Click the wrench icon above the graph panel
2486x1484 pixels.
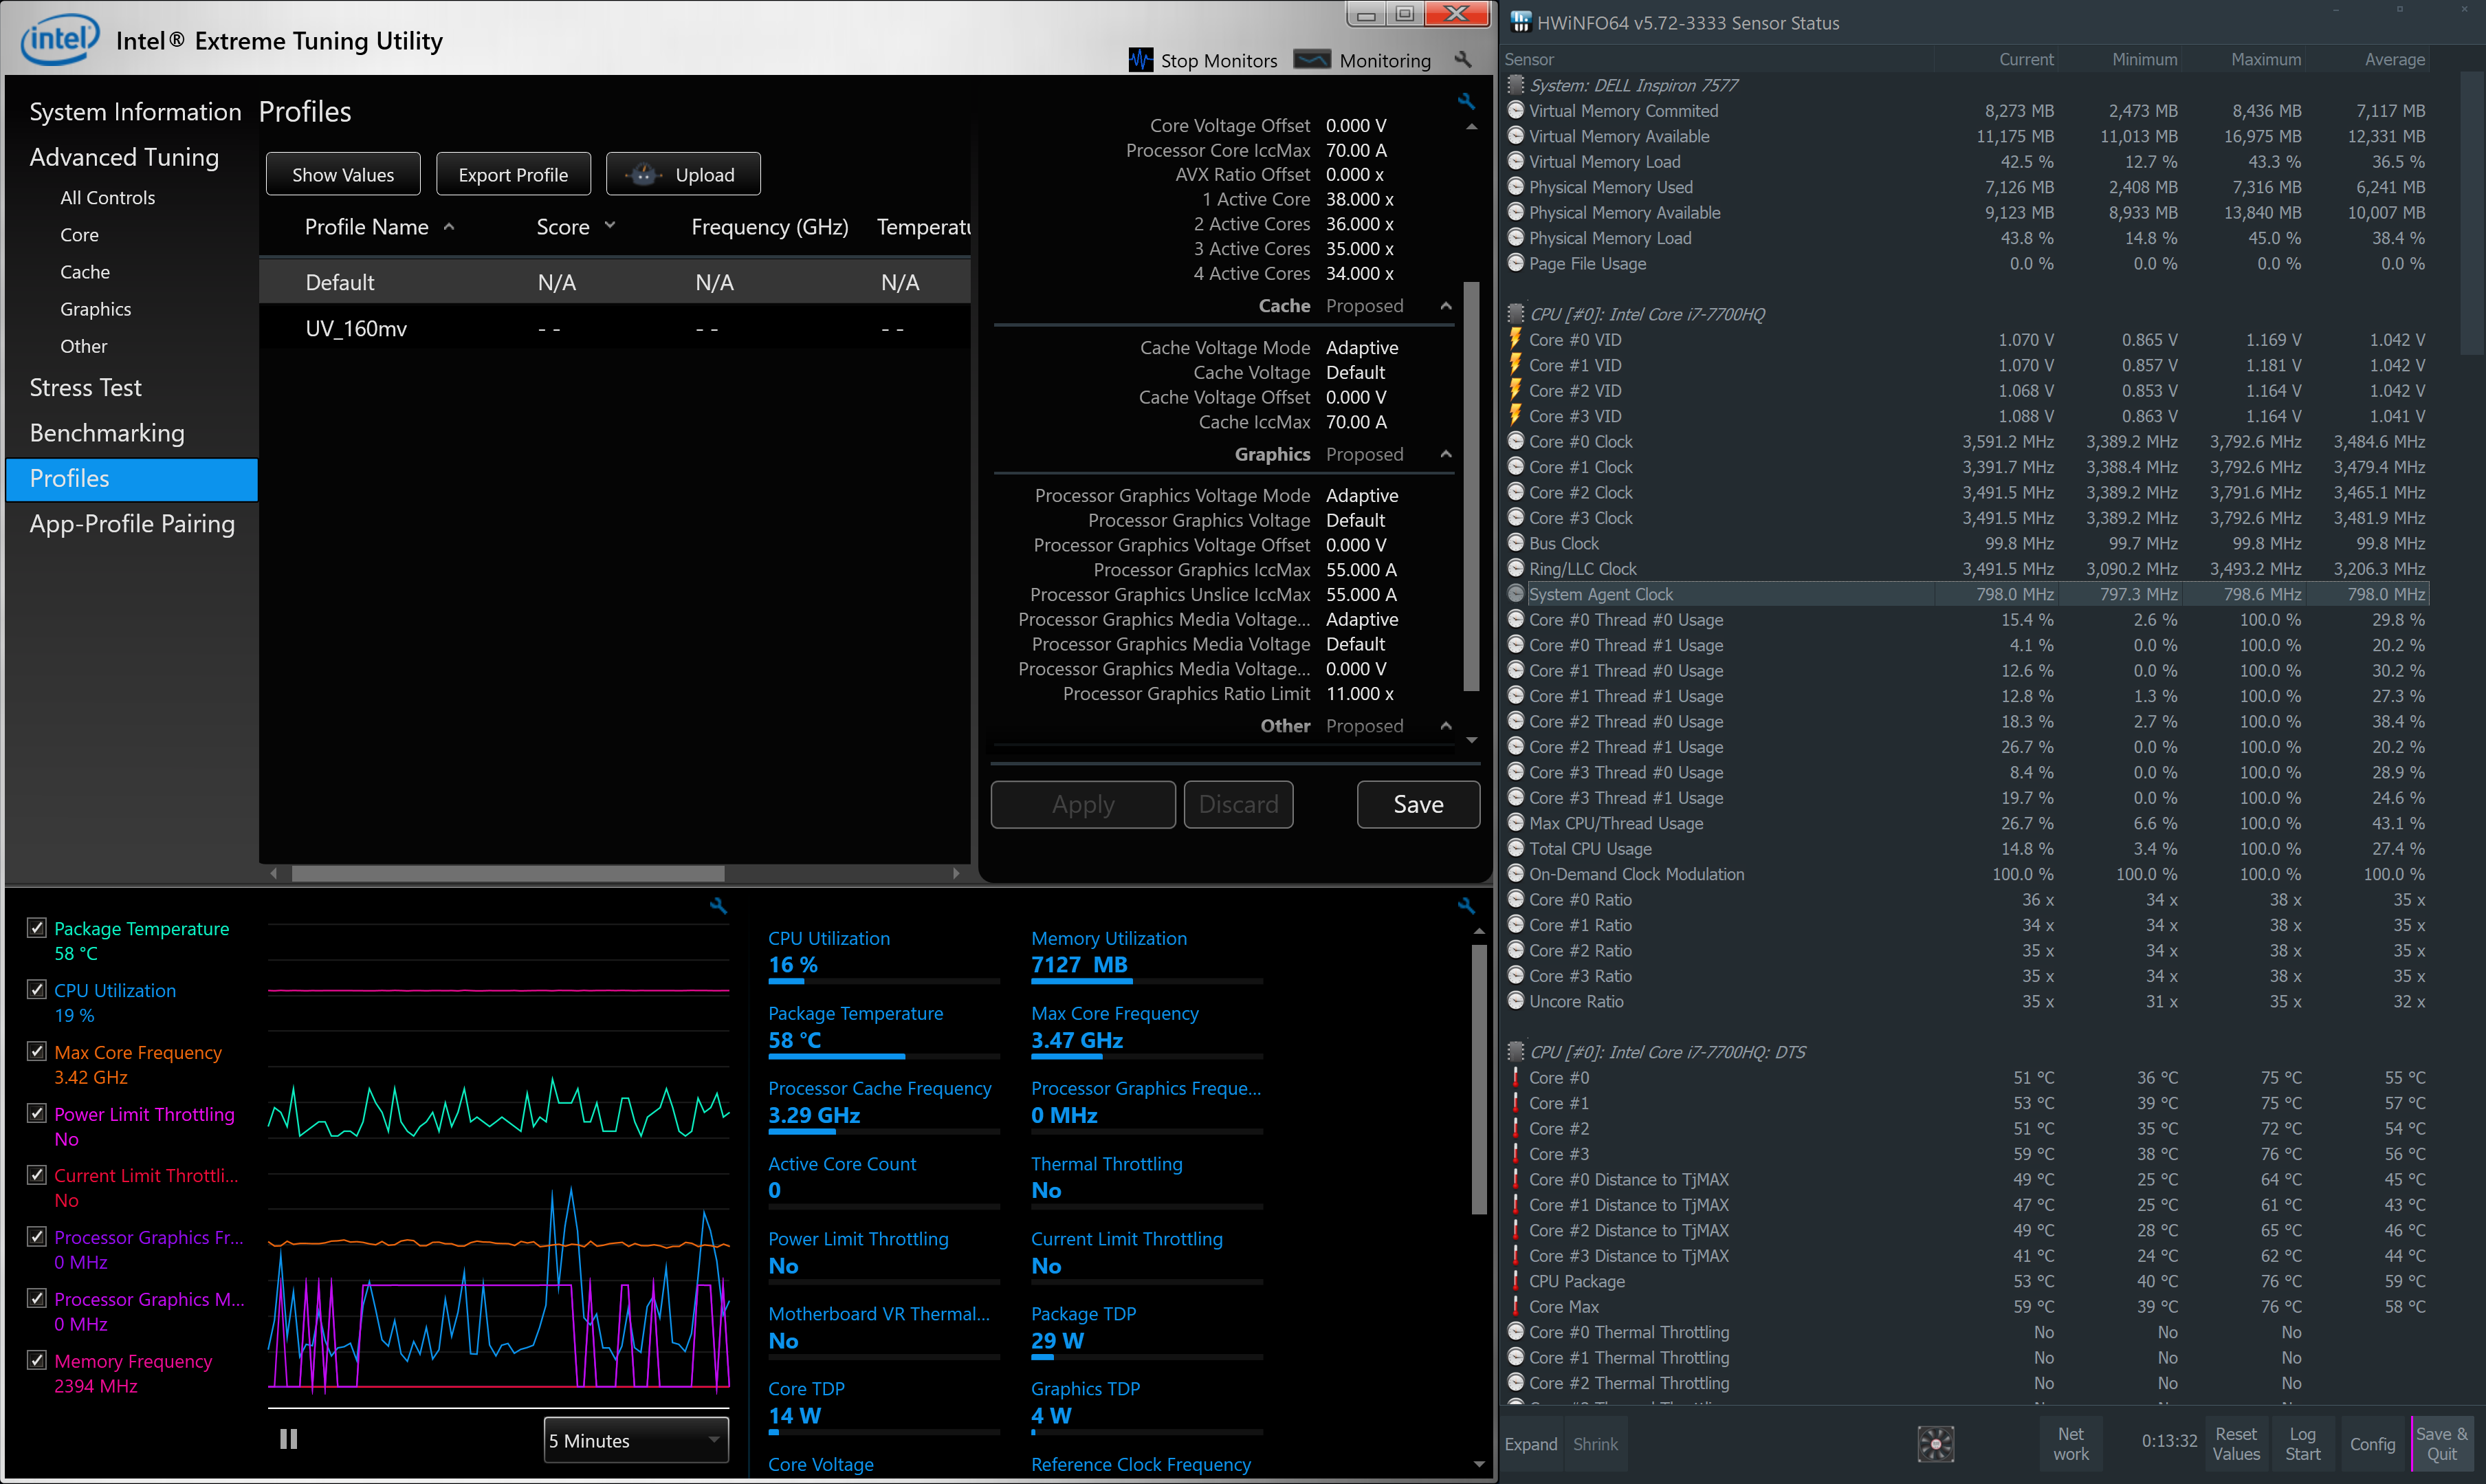tap(718, 906)
